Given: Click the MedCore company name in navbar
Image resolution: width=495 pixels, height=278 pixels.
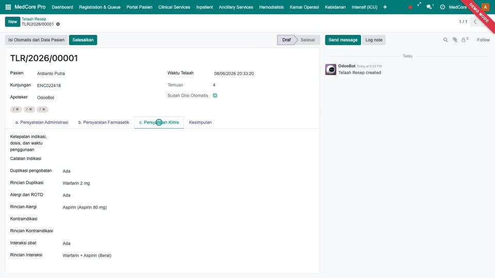Looking at the screenshot, I should [457, 7].
